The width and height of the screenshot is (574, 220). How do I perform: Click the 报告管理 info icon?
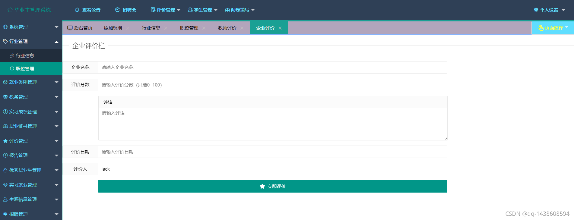click(5, 156)
